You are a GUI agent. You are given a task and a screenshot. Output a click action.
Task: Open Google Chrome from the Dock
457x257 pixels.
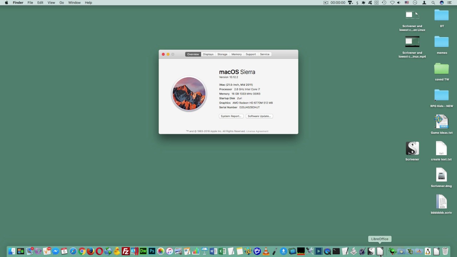click(x=82, y=251)
